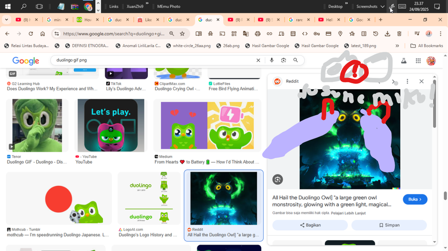
Task: Close the Reddit image preview panel
Action: click(422, 81)
